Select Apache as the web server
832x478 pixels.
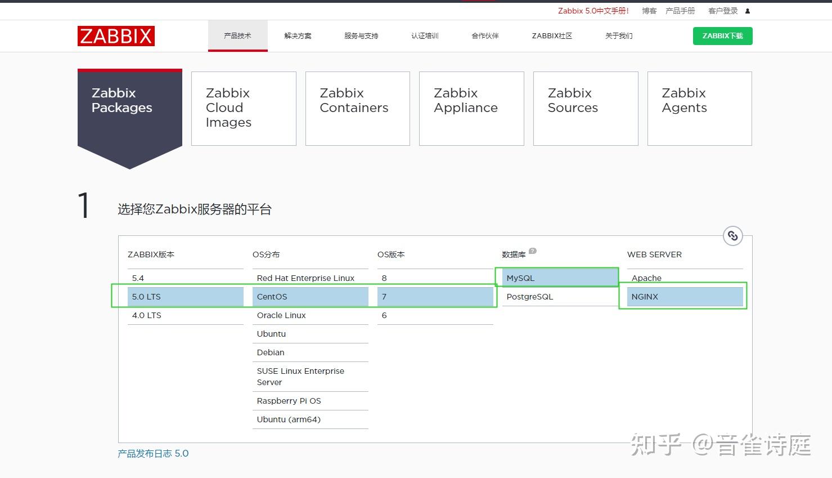[x=646, y=278]
